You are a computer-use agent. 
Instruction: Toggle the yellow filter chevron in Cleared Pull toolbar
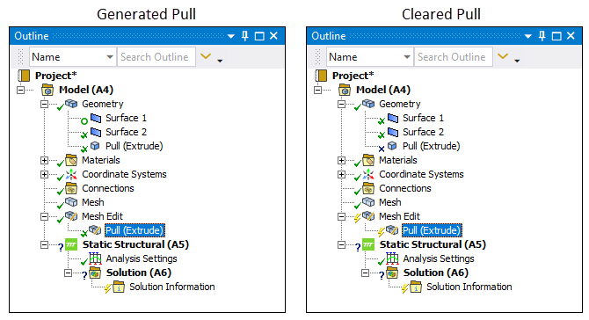503,57
